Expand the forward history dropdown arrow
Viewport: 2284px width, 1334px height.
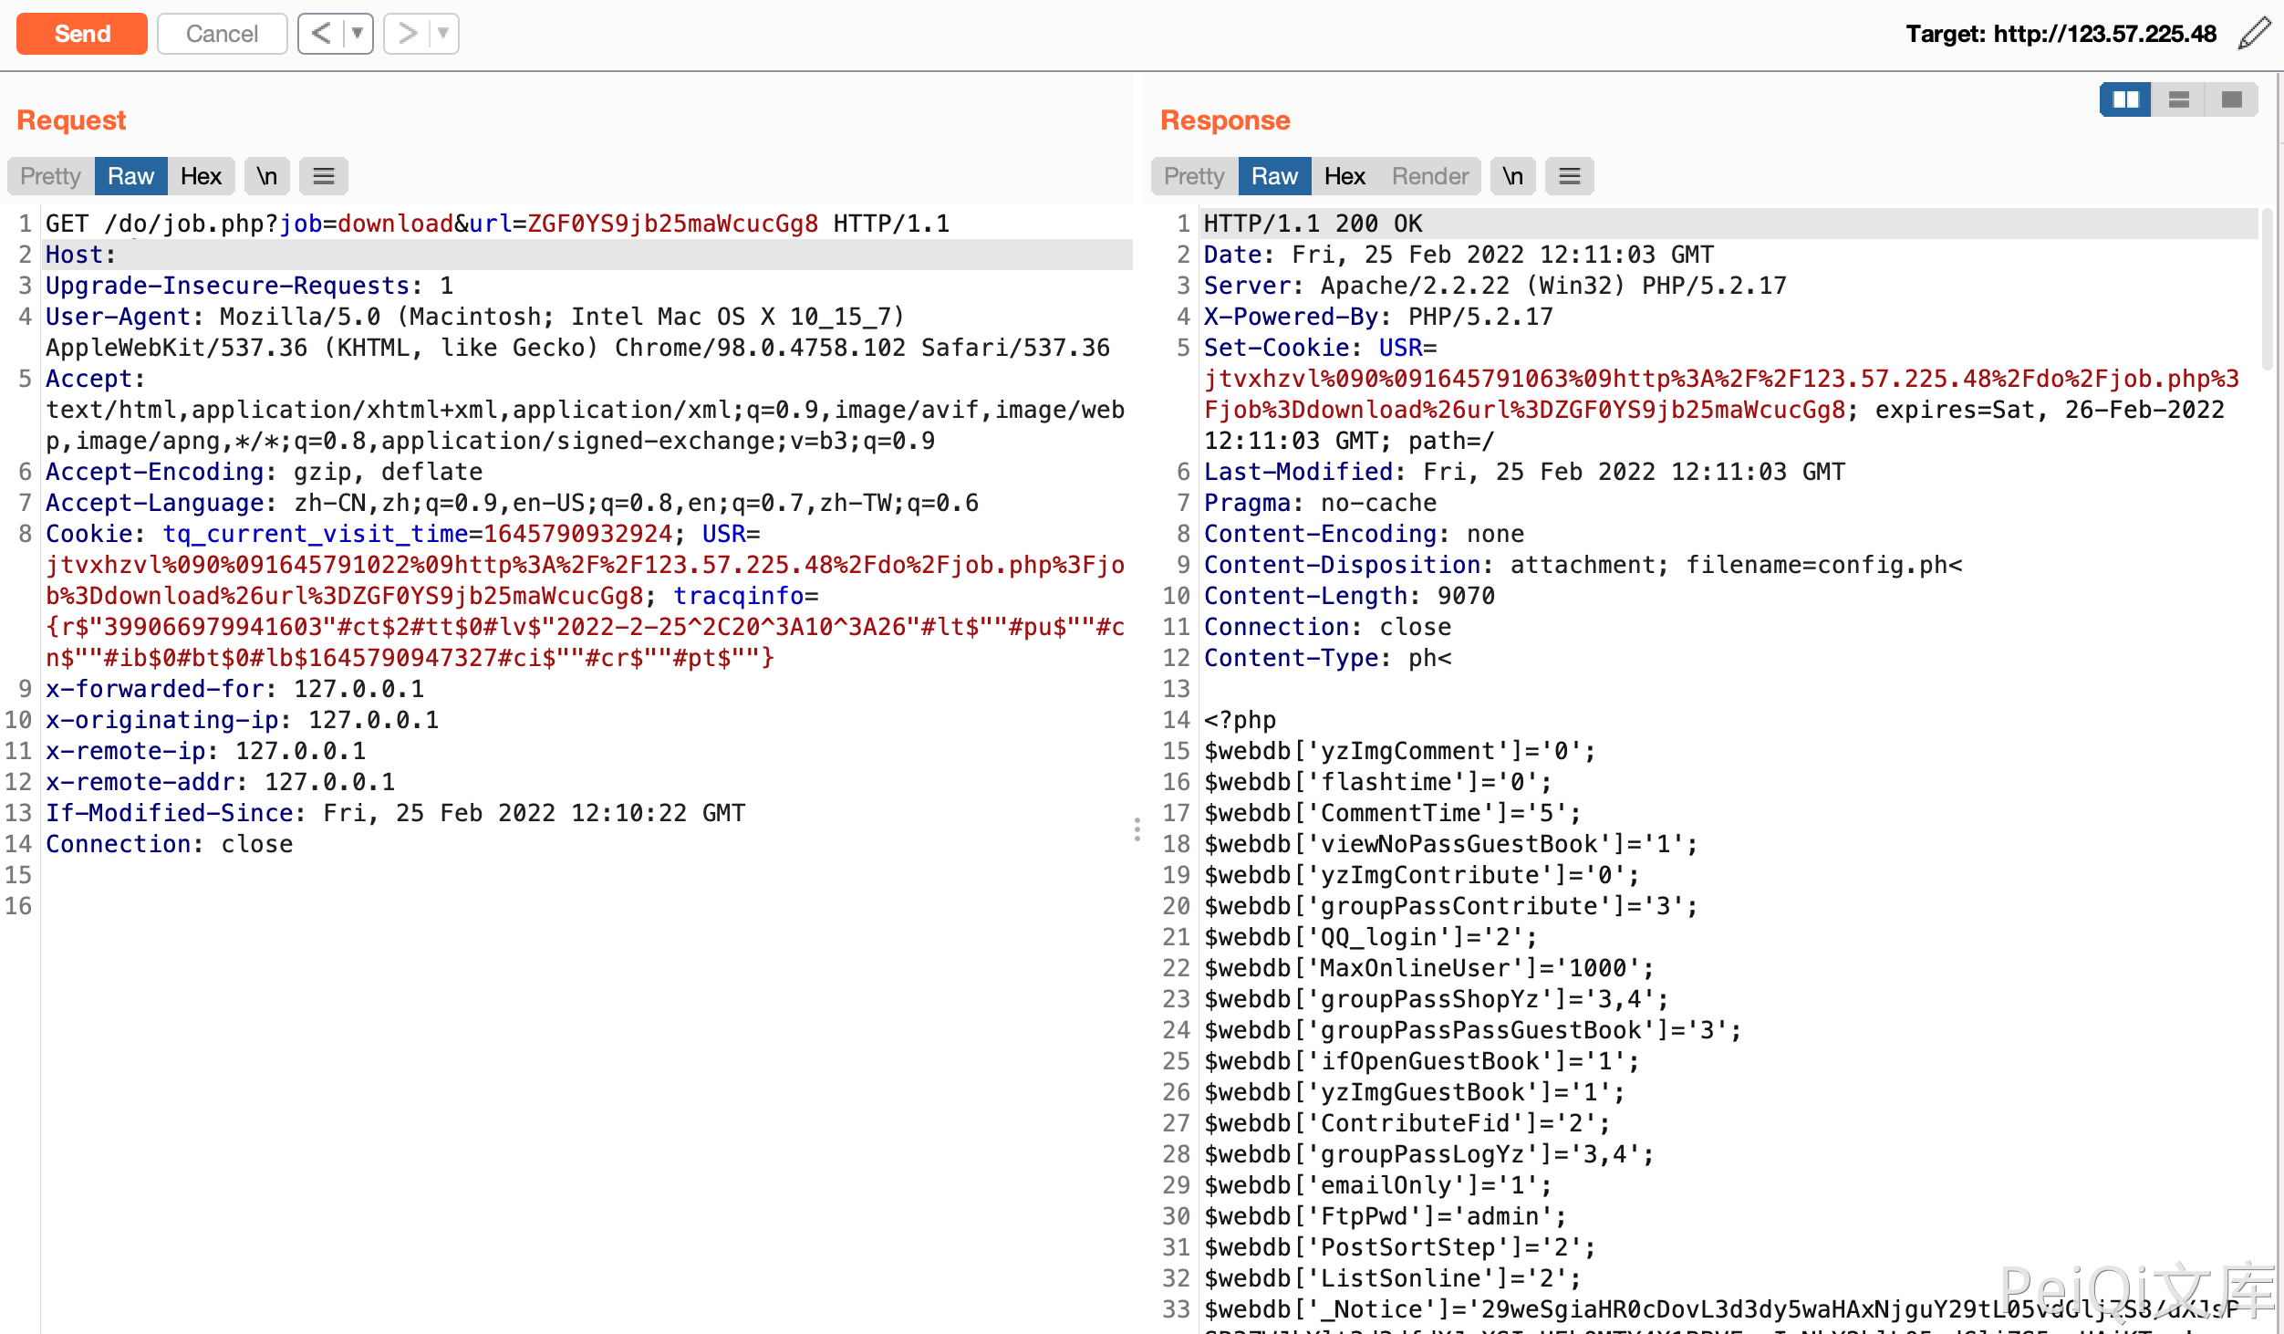coord(443,34)
